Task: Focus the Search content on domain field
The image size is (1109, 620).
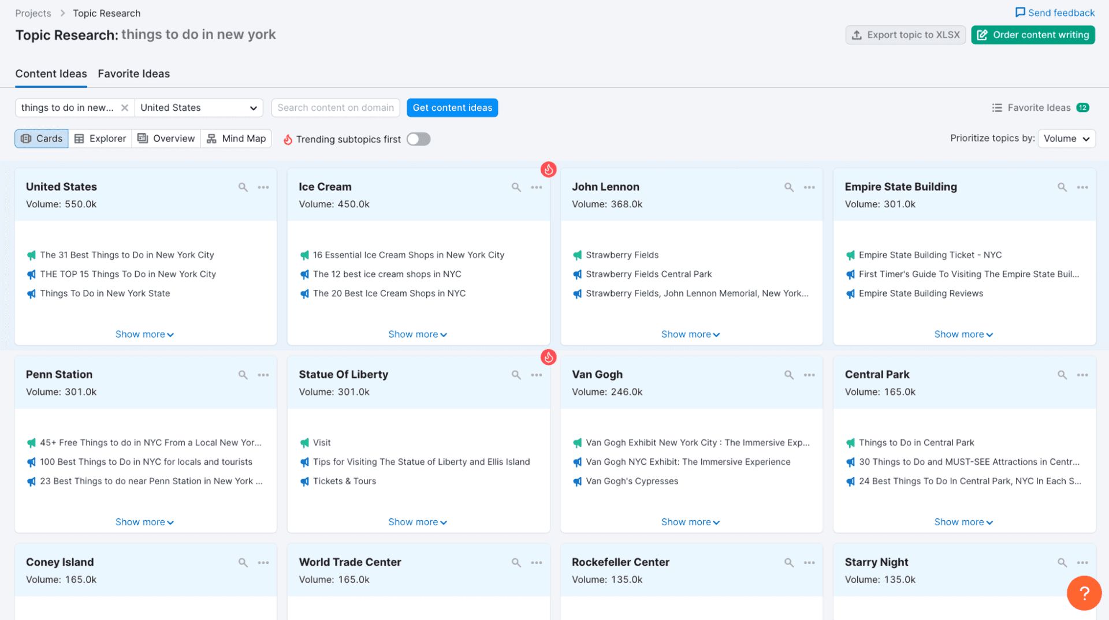Action: click(336, 107)
